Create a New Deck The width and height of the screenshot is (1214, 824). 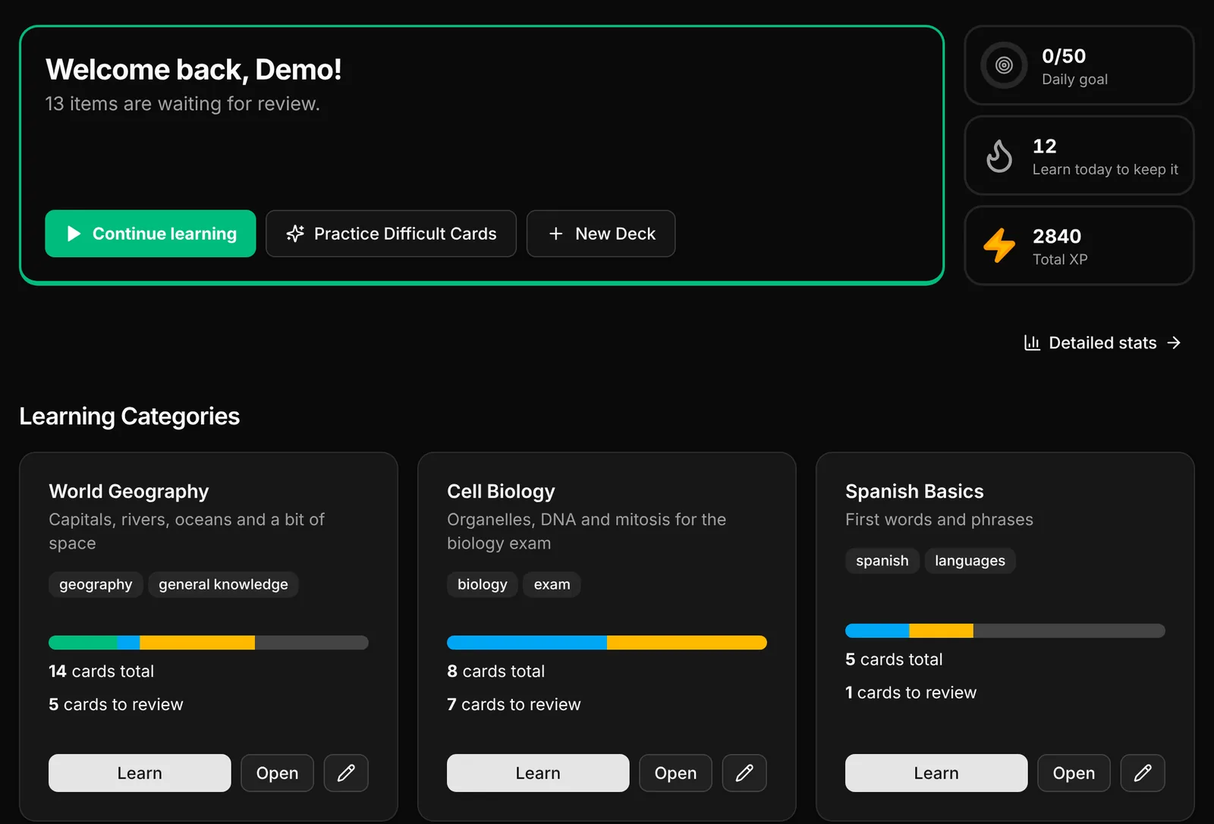pos(601,234)
